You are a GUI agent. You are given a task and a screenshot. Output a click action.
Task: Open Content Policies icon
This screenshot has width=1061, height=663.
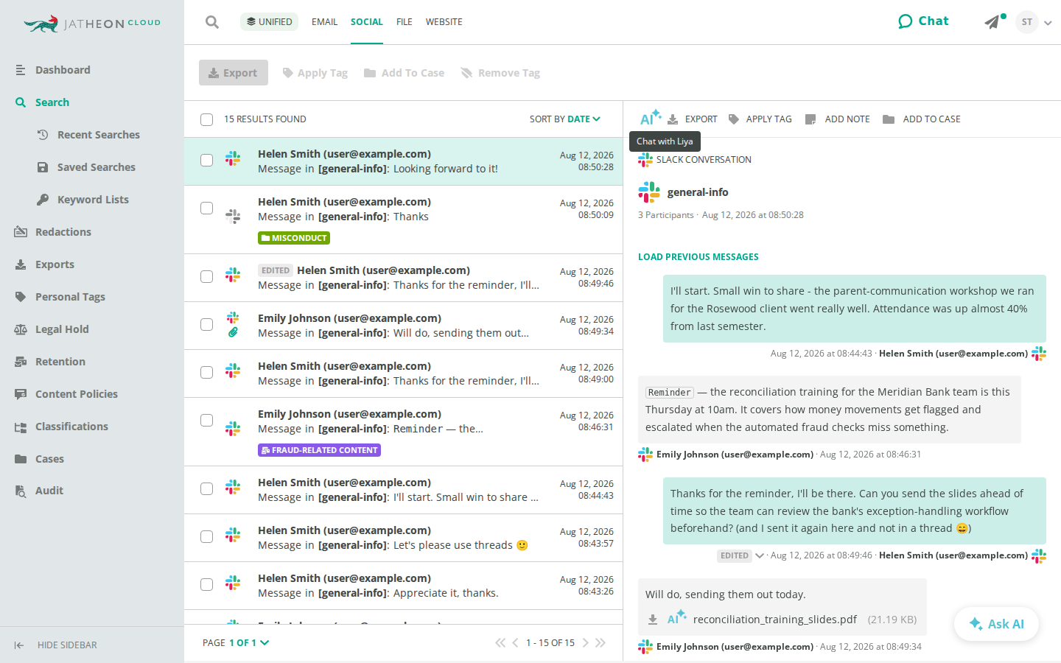(x=21, y=394)
